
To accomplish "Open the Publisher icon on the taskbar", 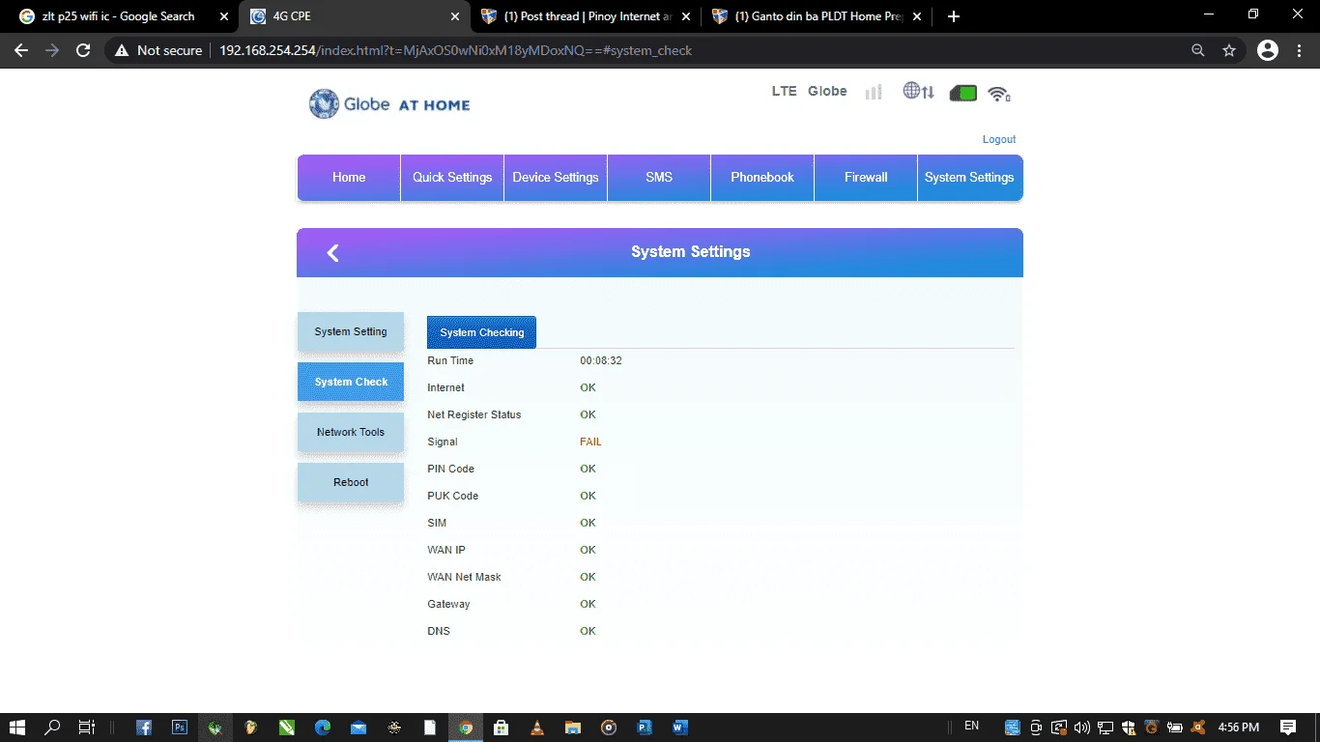I will 644,728.
